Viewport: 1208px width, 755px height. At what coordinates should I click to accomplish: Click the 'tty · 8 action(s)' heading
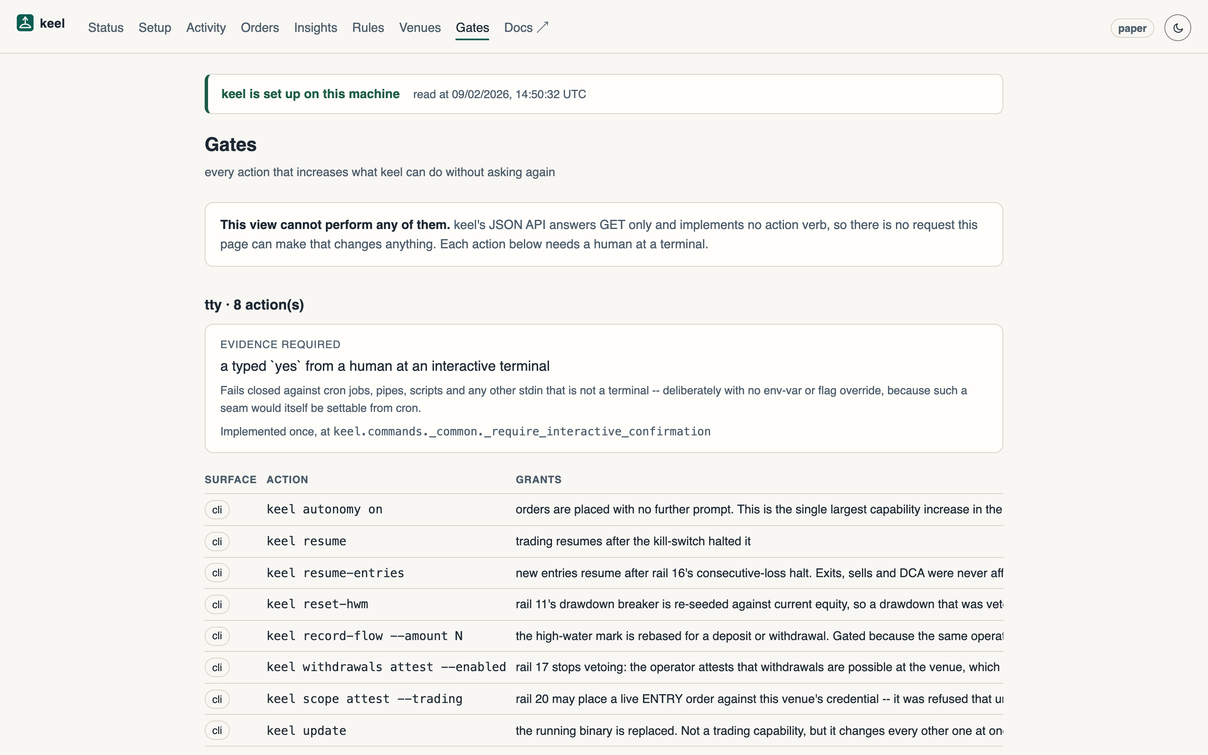pyautogui.click(x=254, y=305)
